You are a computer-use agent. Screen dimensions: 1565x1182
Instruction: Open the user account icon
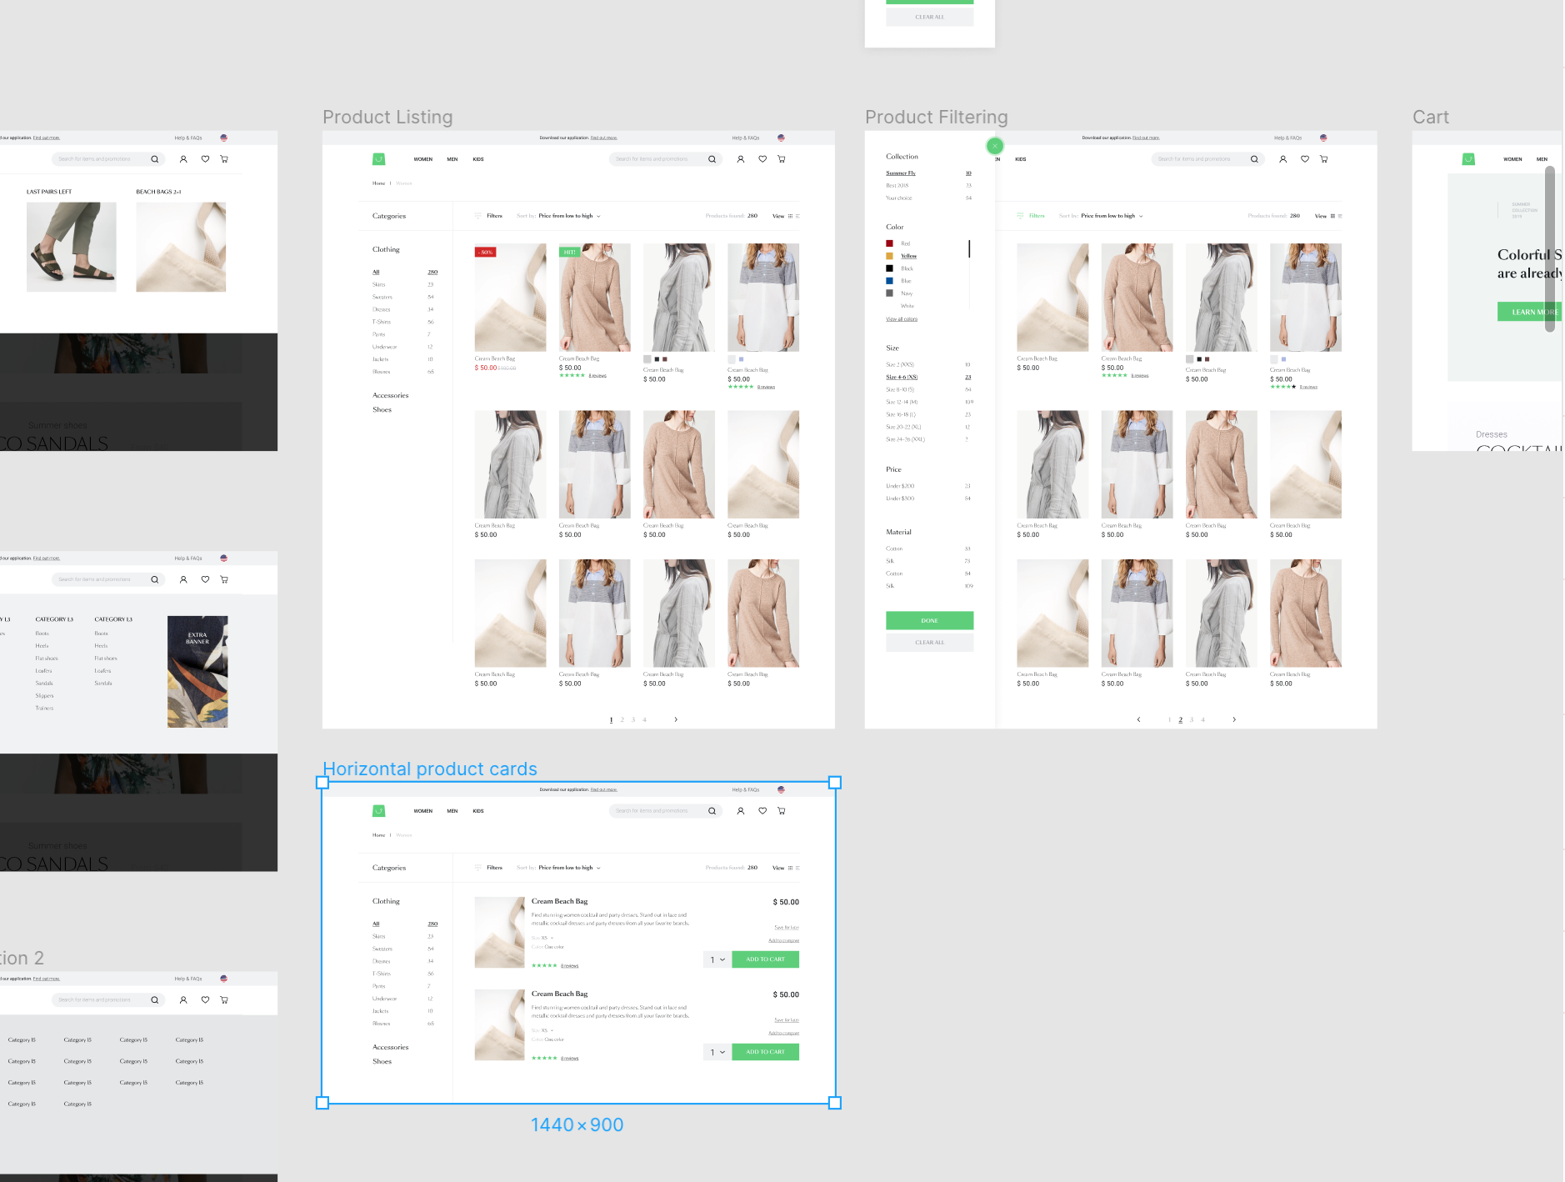(741, 159)
